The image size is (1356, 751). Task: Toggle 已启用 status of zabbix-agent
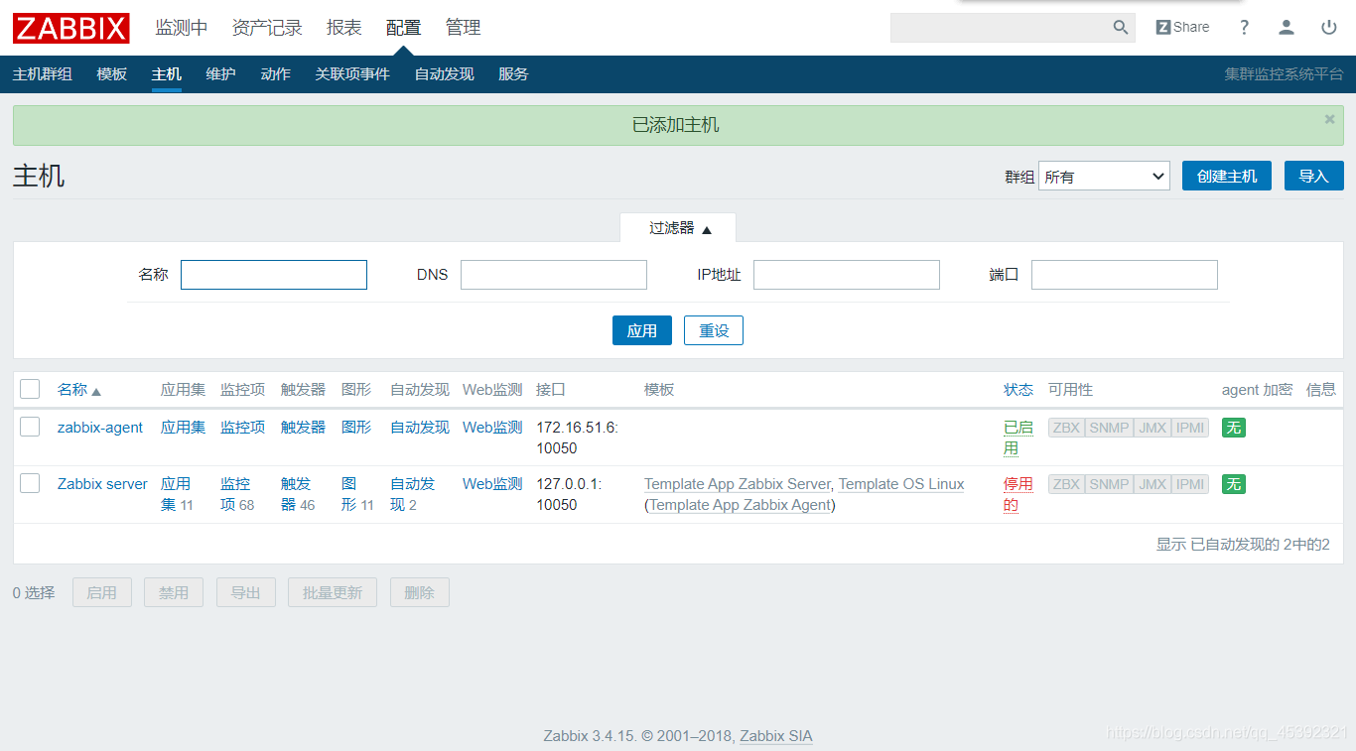(1018, 438)
